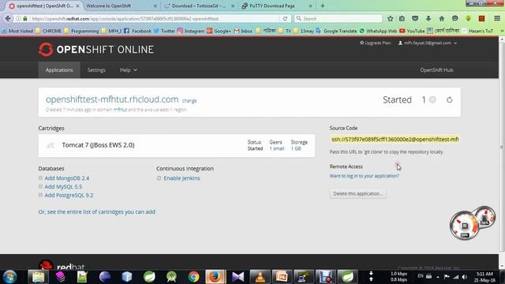505x284 pixels.
Task: Show more bookmarks overflow chevron
Action: [x=502, y=31]
